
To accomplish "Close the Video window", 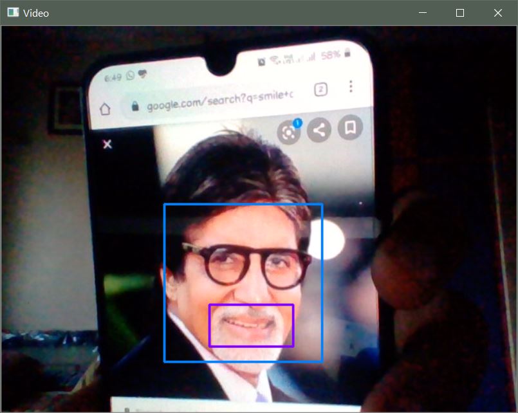I will [498, 13].
